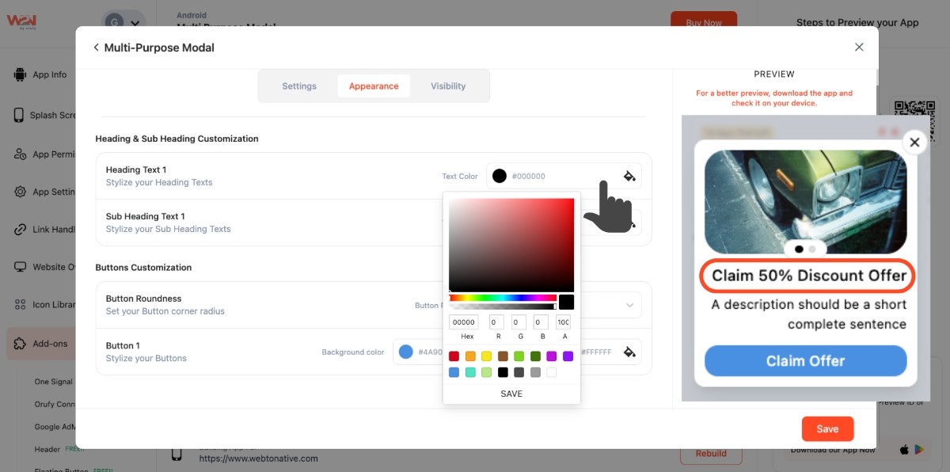
Task: Expand the Button Roundness dropdown
Action: 629,305
